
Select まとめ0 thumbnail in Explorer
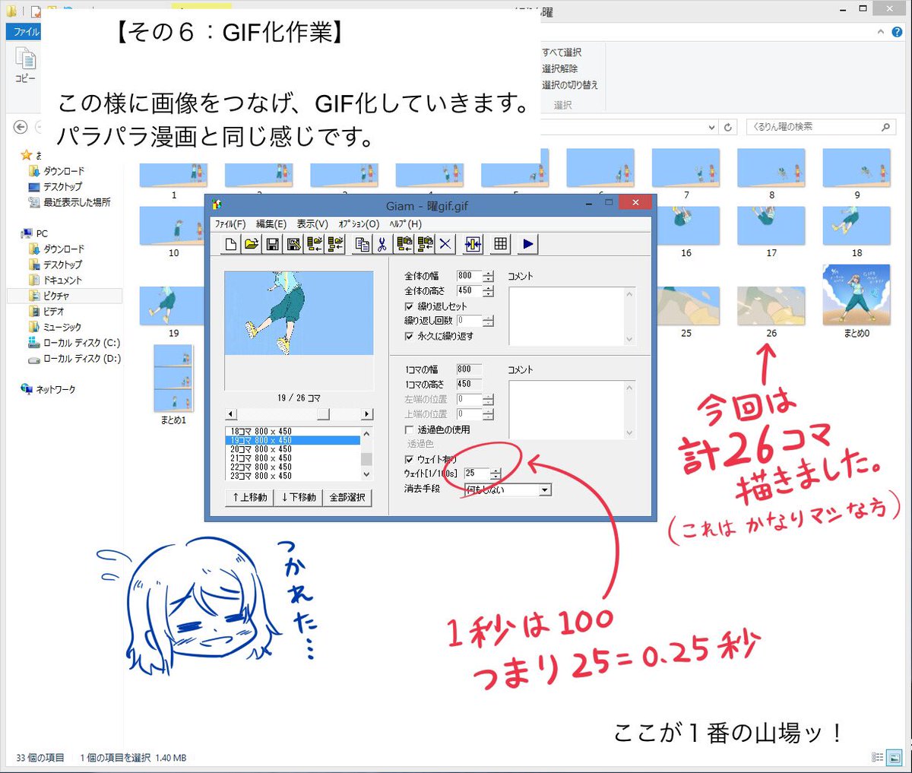857,301
